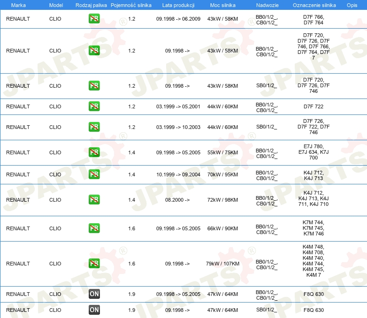Click the PB icon for 03.1999 -> 10.2003
This screenshot has height=318, width=367.
point(94,127)
